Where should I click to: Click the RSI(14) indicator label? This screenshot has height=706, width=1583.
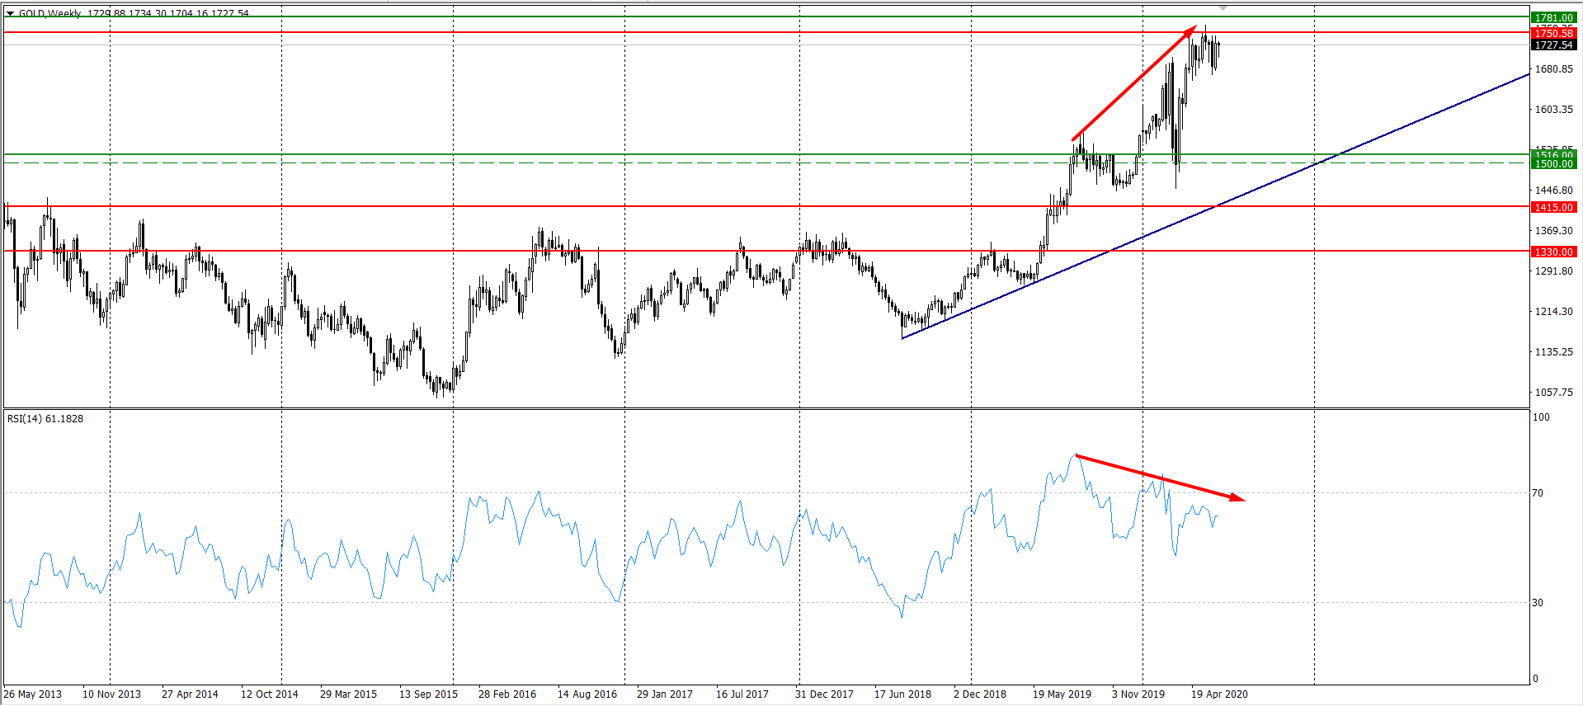(45, 419)
